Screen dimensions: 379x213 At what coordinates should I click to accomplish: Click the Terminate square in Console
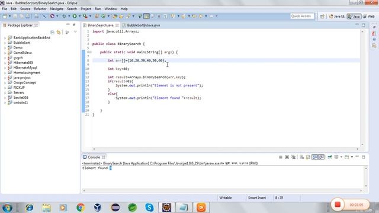pos(281,157)
